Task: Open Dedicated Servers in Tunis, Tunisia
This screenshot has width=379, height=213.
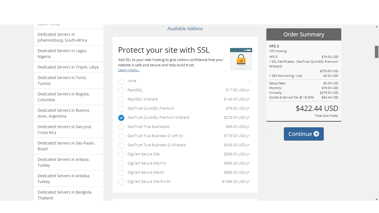Action: [x=69, y=80]
